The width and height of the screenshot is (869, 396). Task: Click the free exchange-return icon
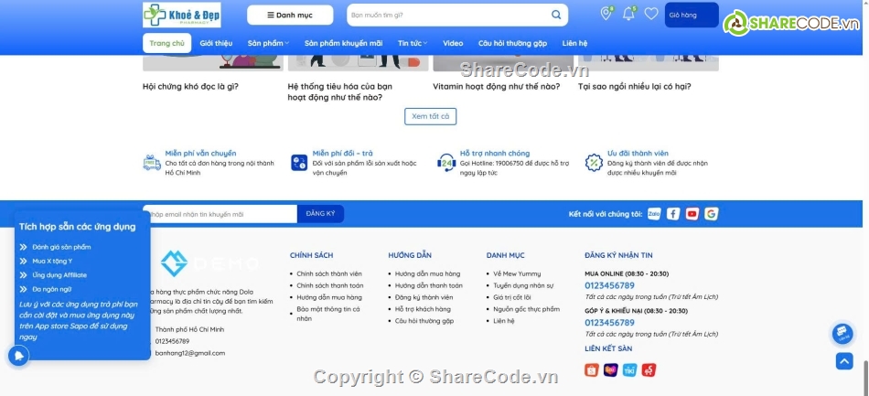pos(299,163)
